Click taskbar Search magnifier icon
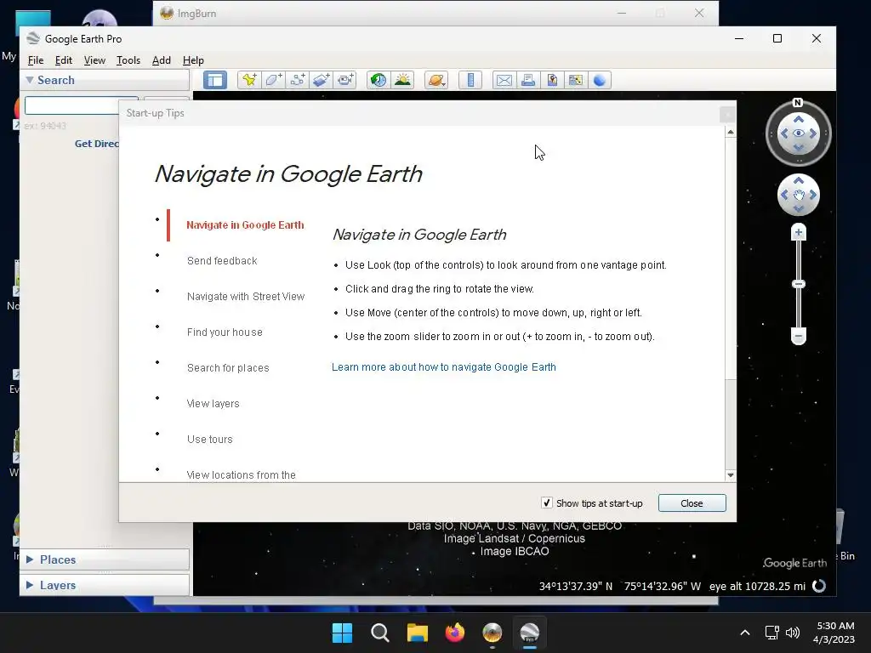This screenshot has height=653, width=871. tap(380, 633)
